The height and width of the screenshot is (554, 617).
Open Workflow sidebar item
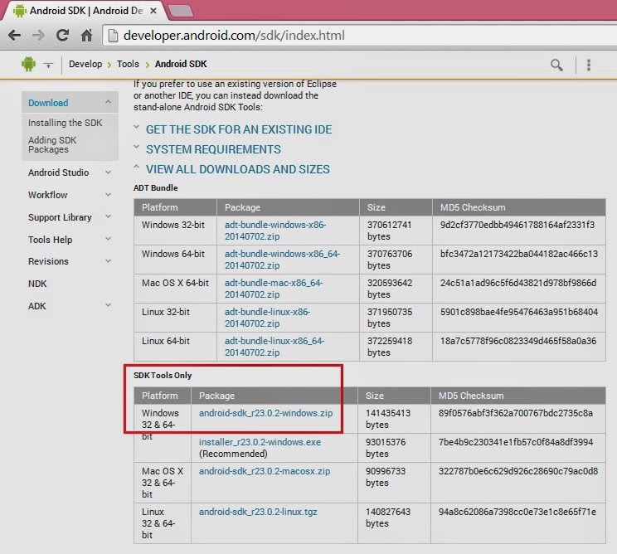pos(47,195)
